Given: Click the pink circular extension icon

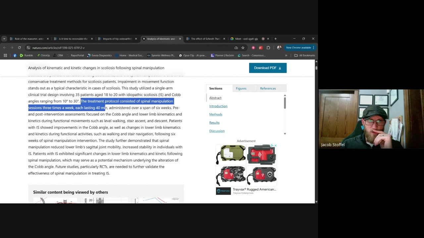Looking at the screenshot, I should pos(253,48).
